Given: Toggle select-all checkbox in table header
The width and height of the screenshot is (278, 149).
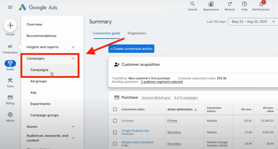Looking at the screenshot, I should click(115, 109).
